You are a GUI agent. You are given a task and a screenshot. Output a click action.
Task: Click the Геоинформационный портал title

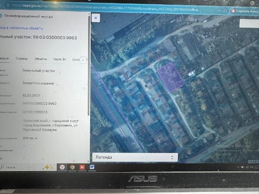28,16
